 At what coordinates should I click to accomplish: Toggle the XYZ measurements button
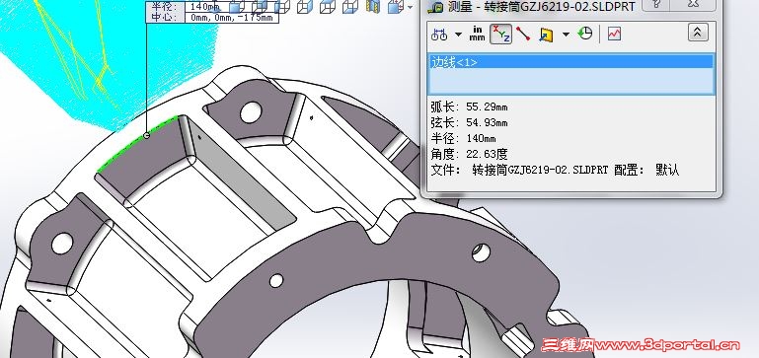click(501, 34)
